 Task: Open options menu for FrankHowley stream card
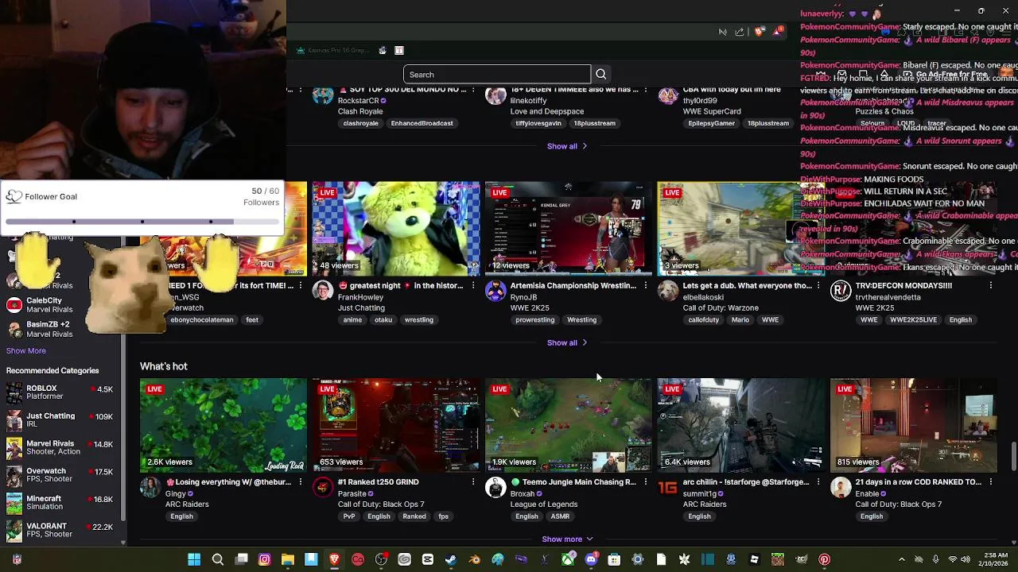pyautogui.click(x=473, y=285)
